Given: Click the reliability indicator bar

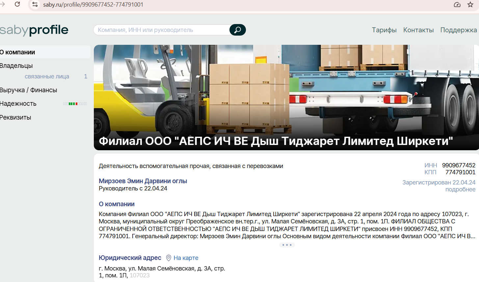Looking at the screenshot, I should tap(75, 104).
